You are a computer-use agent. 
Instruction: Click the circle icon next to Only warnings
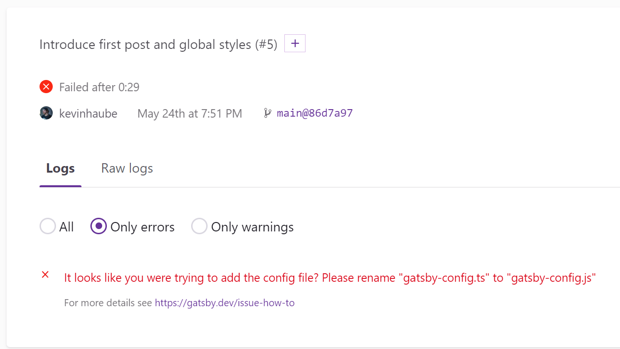coord(199,226)
